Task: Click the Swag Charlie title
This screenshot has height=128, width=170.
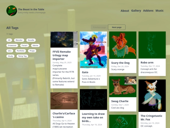Action: 120,101
